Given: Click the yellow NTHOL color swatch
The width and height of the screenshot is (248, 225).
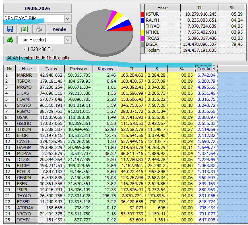Looking at the screenshot, I should (x=143, y=32).
